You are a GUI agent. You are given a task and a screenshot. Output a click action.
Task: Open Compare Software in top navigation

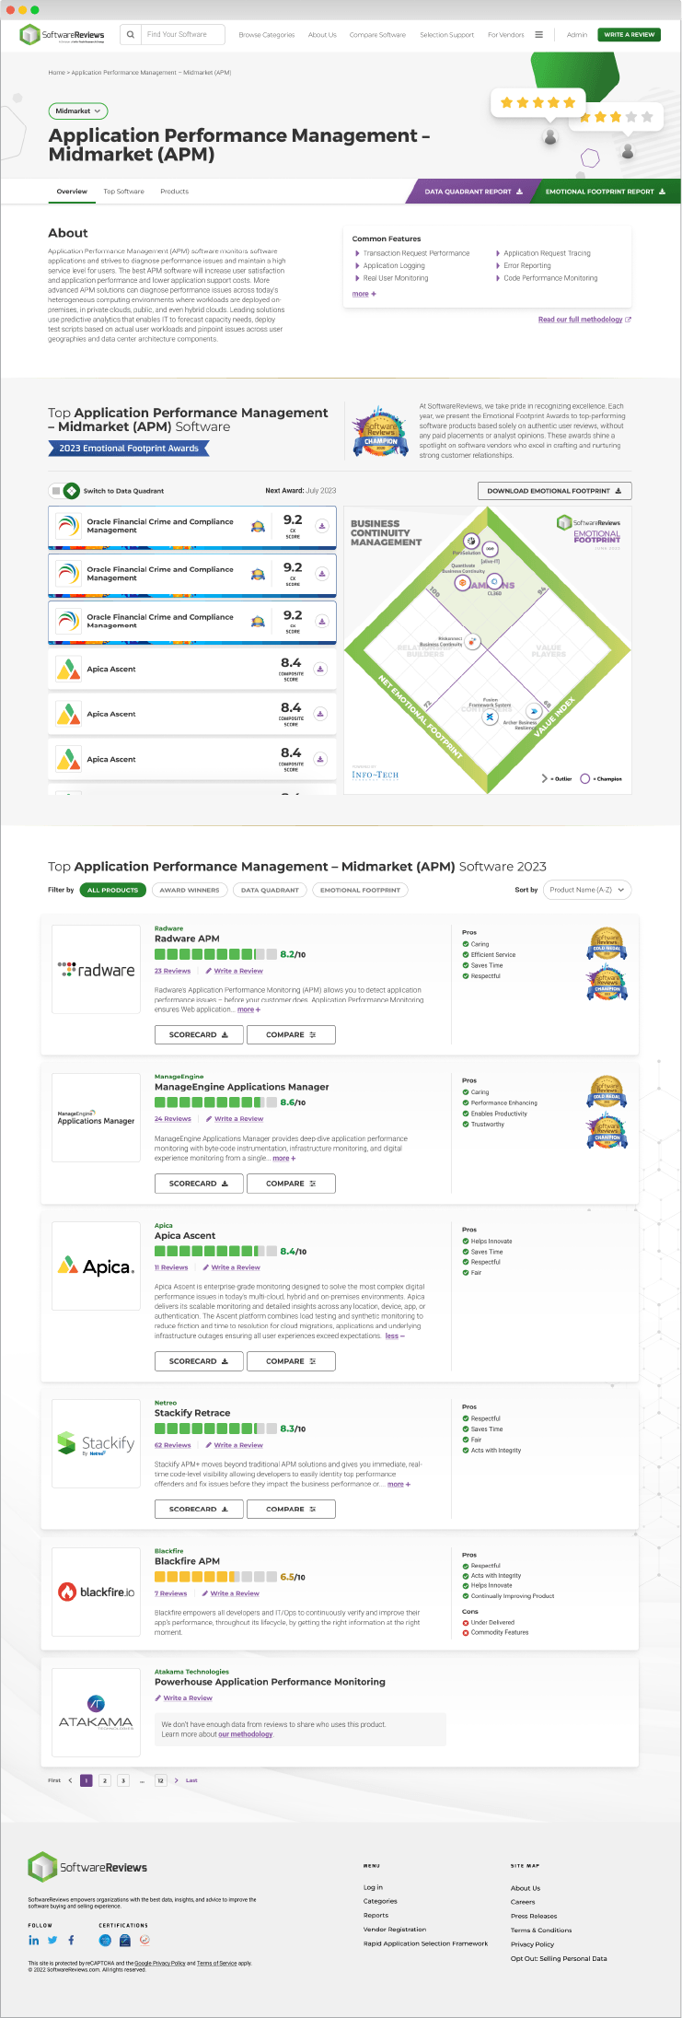point(377,35)
